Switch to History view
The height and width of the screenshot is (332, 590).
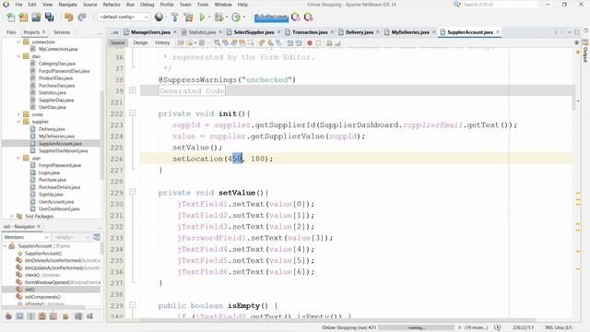(162, 43)
